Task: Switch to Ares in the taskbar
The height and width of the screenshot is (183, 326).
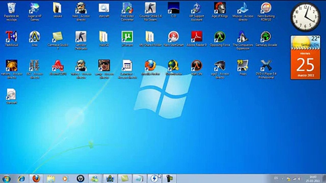Action: click(x=110, y=179)
